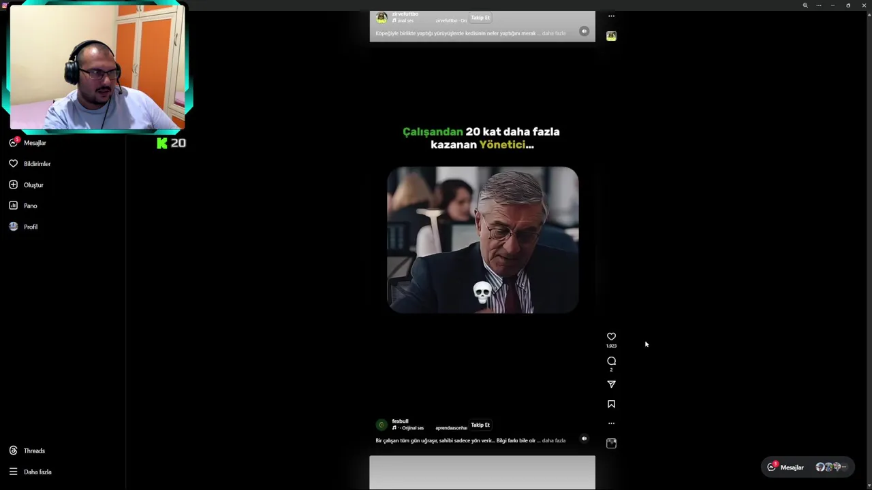Toggle mute on the fexbull reel
872x490 pixels.
click(584, 439)
